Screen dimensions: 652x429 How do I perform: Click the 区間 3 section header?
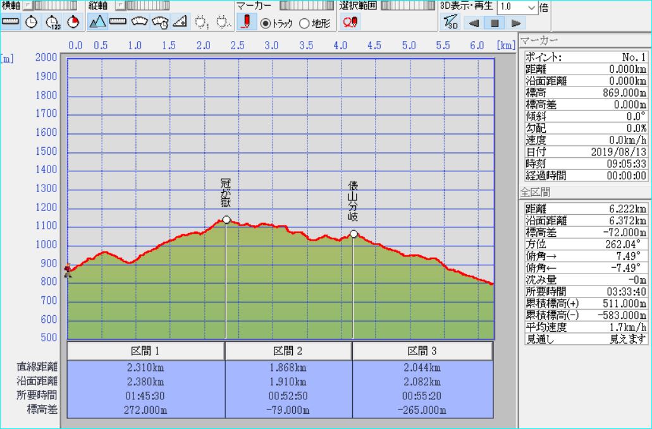(422, 351)
